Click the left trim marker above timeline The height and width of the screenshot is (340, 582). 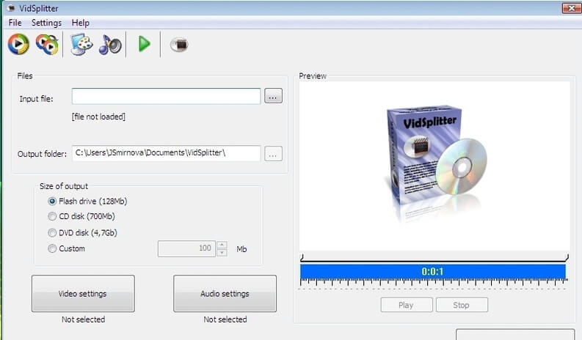pyautogui.click(x=302, y=257)
